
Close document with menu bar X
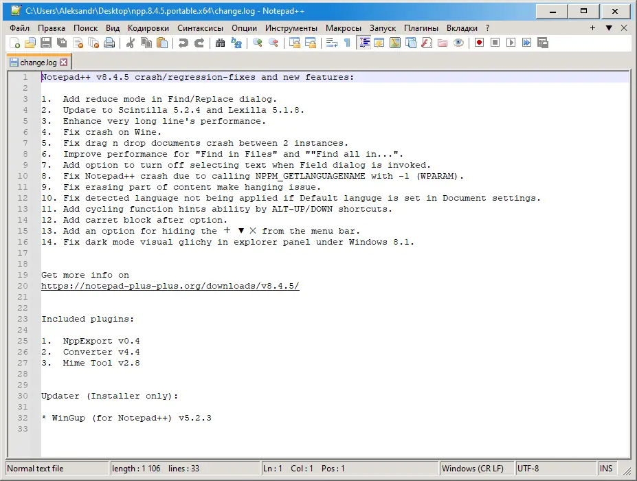pyautogui.click(x=624, y=28)
